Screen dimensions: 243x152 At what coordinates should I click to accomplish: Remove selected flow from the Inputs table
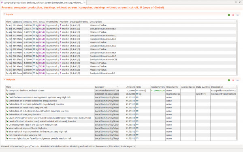tap(233, 15)
